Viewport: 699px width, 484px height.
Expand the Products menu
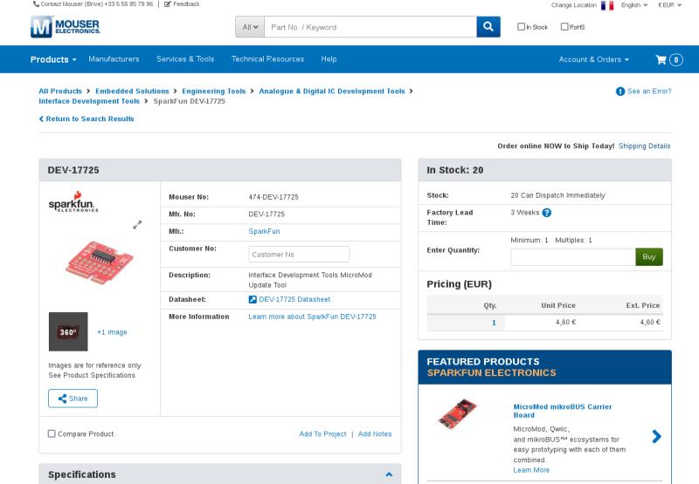tap(53, 59)
